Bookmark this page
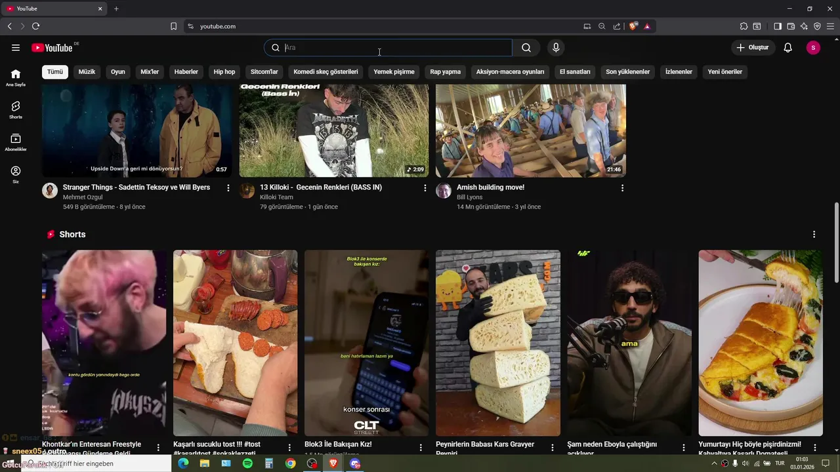This screenshot has height=472, width=840. click(x=173, y=26)
